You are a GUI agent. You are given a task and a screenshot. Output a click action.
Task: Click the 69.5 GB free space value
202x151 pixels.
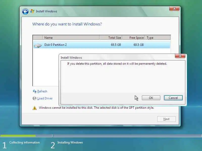pyautogui.click(x=138, y=45)
